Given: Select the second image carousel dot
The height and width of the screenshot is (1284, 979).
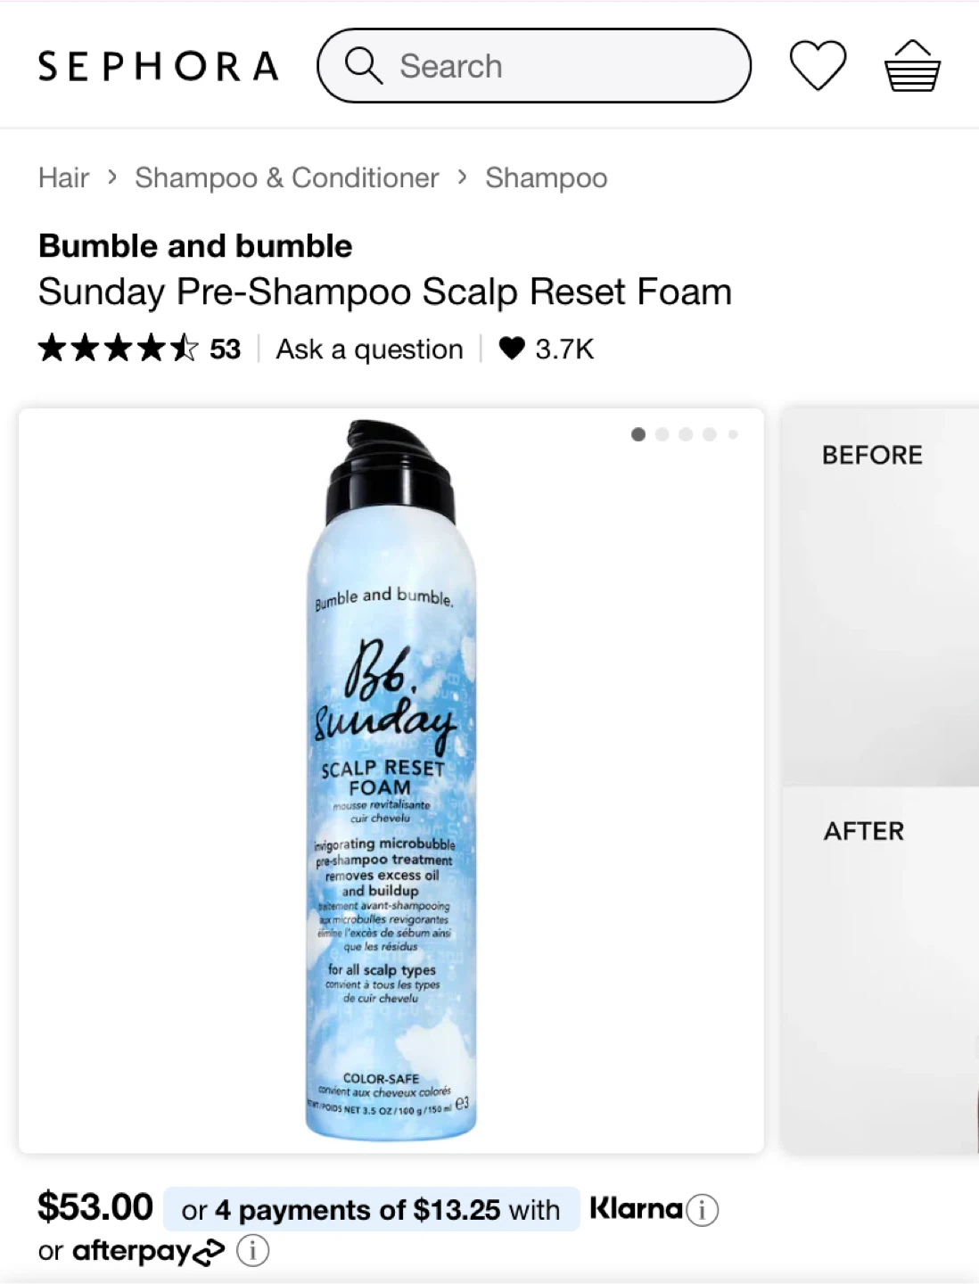Looking at the screenshot, I should (662, 434).
